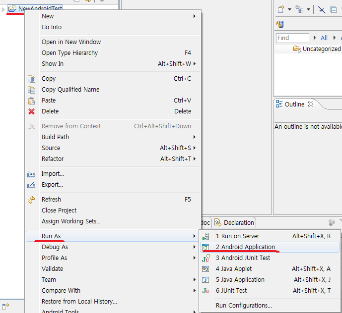Choose Open Type Hierarchy

point(113,52)
